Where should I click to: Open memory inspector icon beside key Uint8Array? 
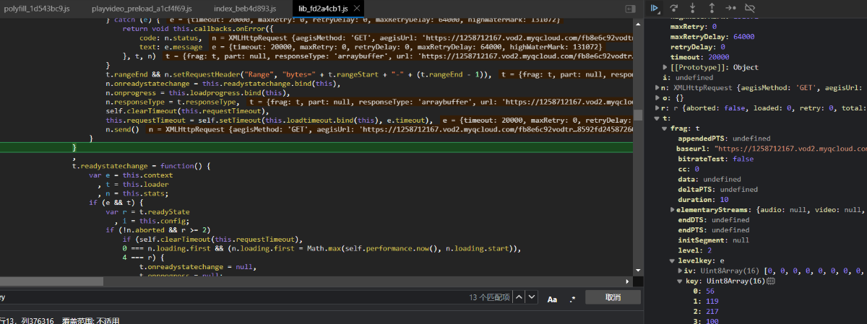[771, 281]
